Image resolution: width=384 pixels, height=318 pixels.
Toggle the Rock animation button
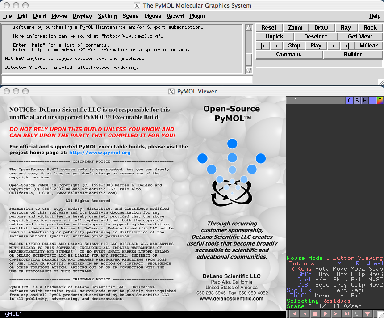point(370,28)
